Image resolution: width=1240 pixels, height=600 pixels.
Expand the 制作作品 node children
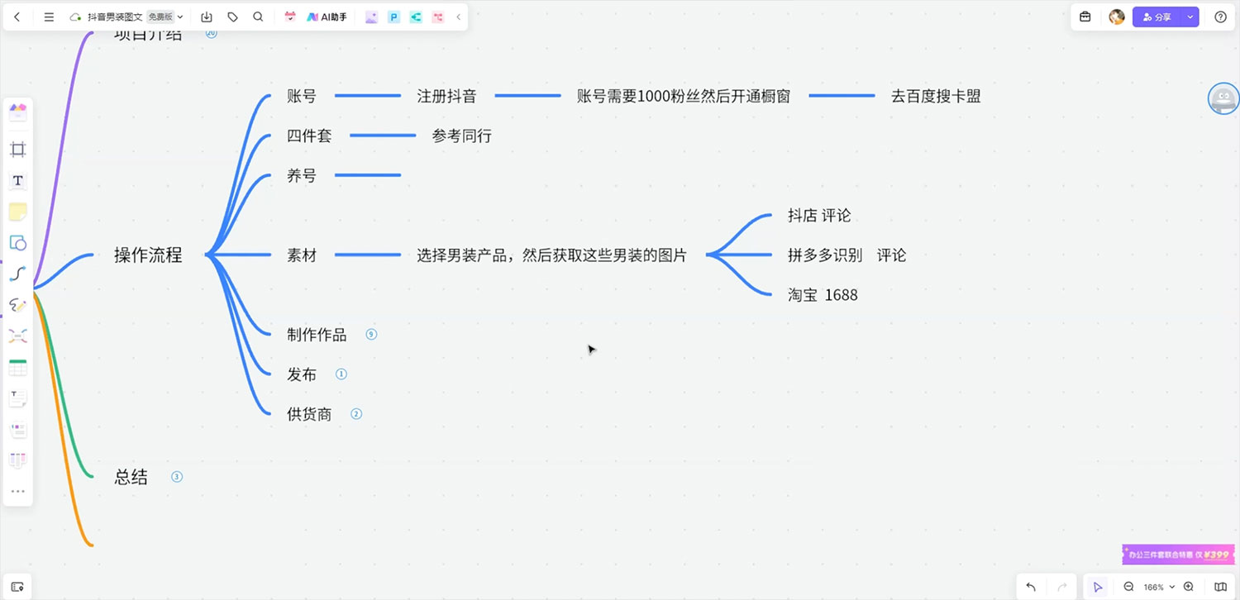point(371,334)
